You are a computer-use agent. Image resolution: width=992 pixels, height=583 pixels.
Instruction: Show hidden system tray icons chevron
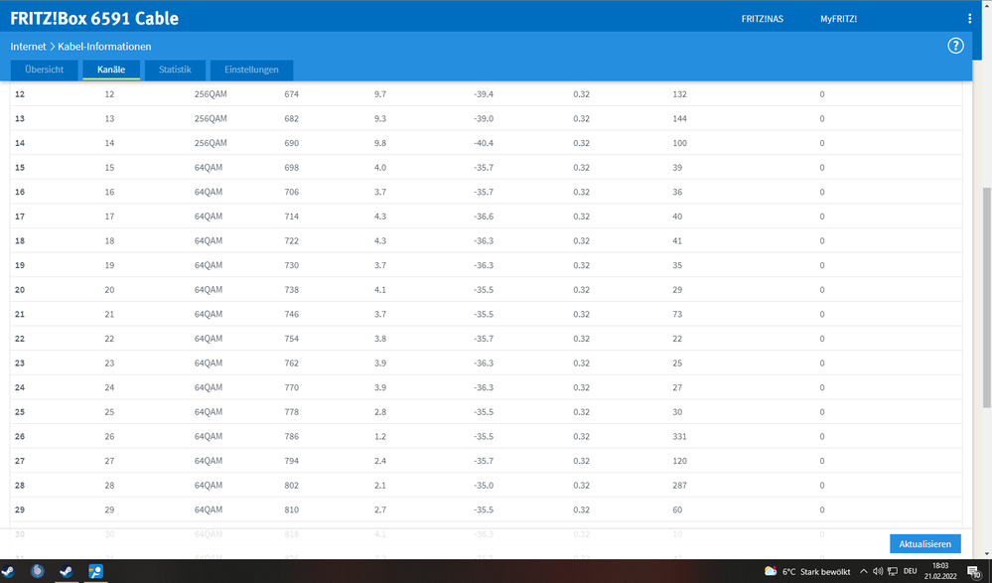(863, 572)
